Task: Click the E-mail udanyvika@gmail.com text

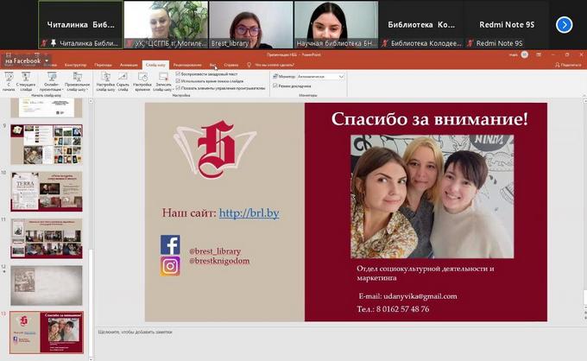Action: tap(407, 296)
